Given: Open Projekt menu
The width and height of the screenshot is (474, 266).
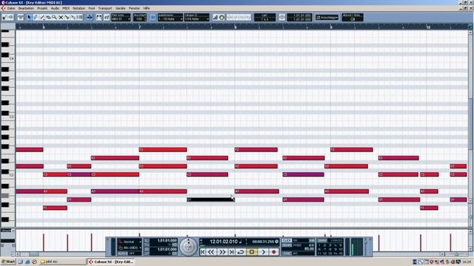Looking at the screenshot, I should coord(42,8).
